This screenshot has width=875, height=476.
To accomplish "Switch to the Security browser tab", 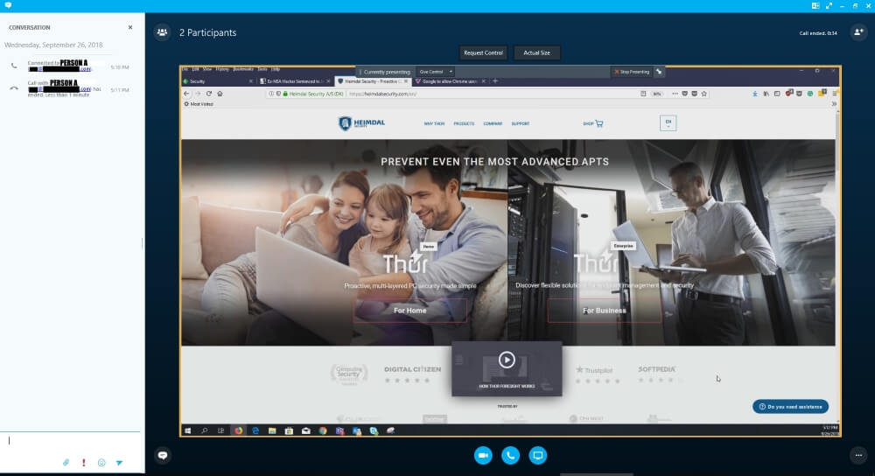I will pyautogui.click(x=218, y=81).
